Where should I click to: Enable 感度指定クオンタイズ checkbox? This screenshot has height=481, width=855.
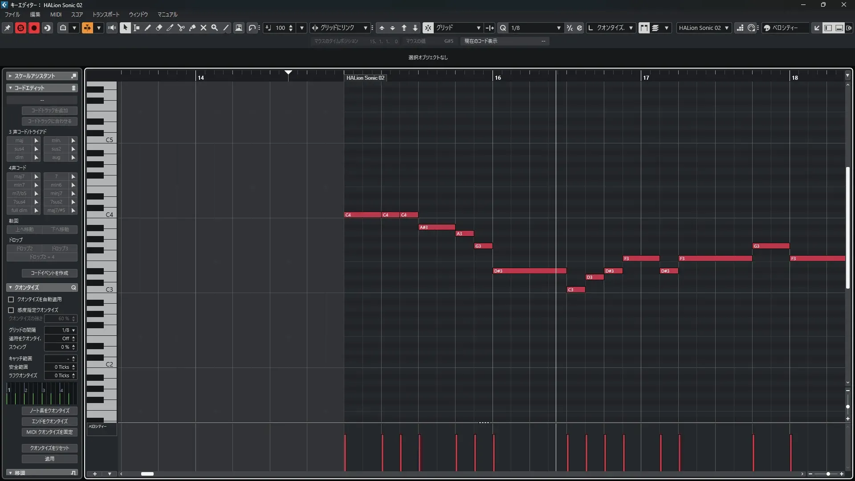(x=11, y=310)
